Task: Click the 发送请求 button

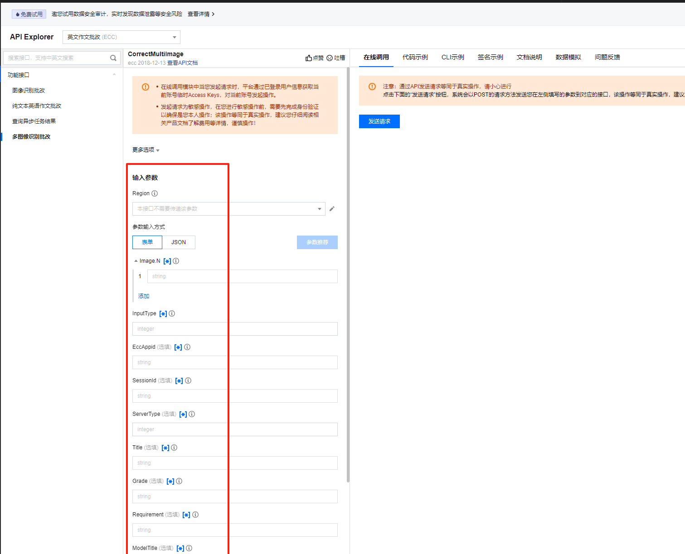Action: [x=379, y=121]
